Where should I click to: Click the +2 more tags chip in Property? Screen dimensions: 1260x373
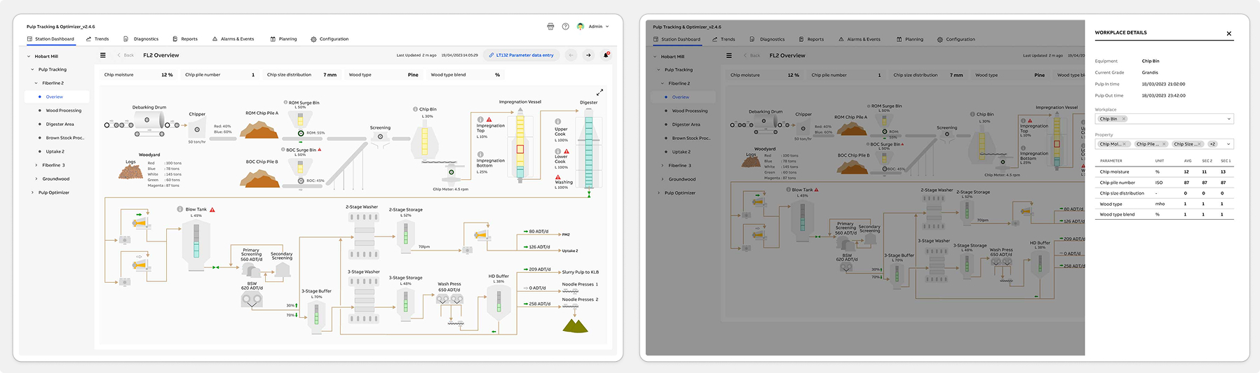[x=1213, y=144]
